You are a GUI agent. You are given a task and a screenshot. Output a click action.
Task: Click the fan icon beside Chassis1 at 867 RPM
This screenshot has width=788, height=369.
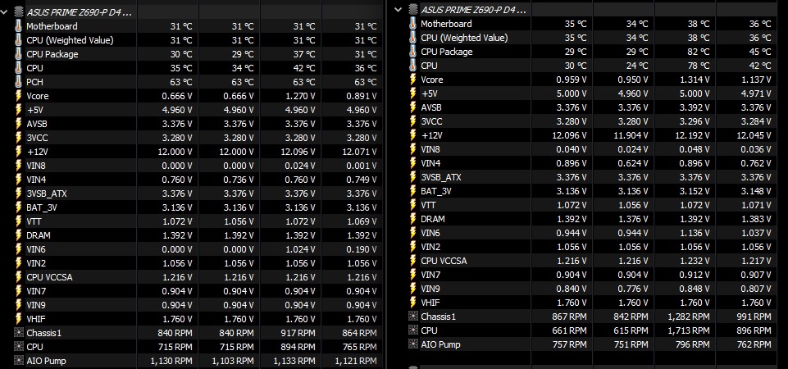413,317
